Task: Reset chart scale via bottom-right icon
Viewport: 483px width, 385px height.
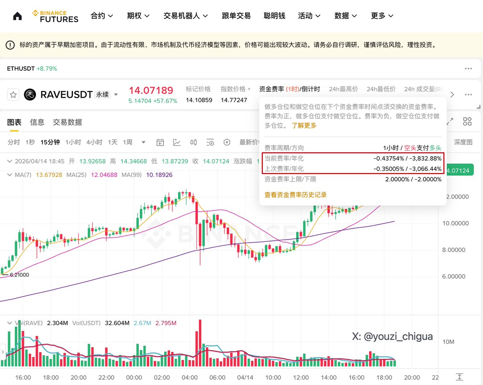Action: pos(459,377)
